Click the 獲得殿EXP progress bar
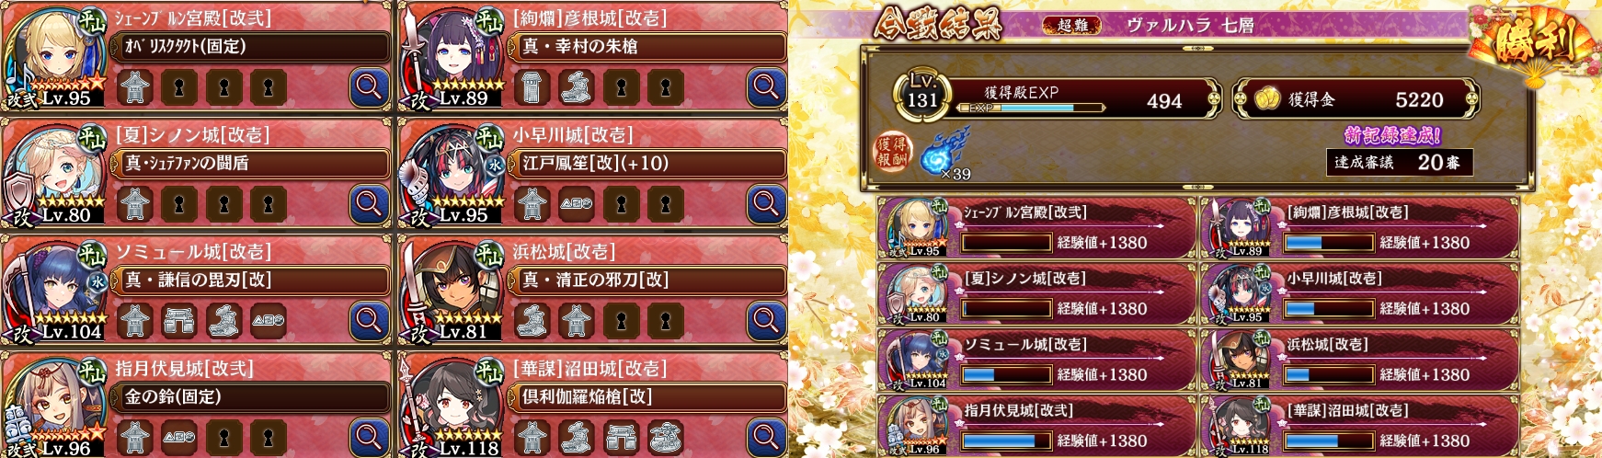This screenshot has width=1602, height=458. (1032, 108)
